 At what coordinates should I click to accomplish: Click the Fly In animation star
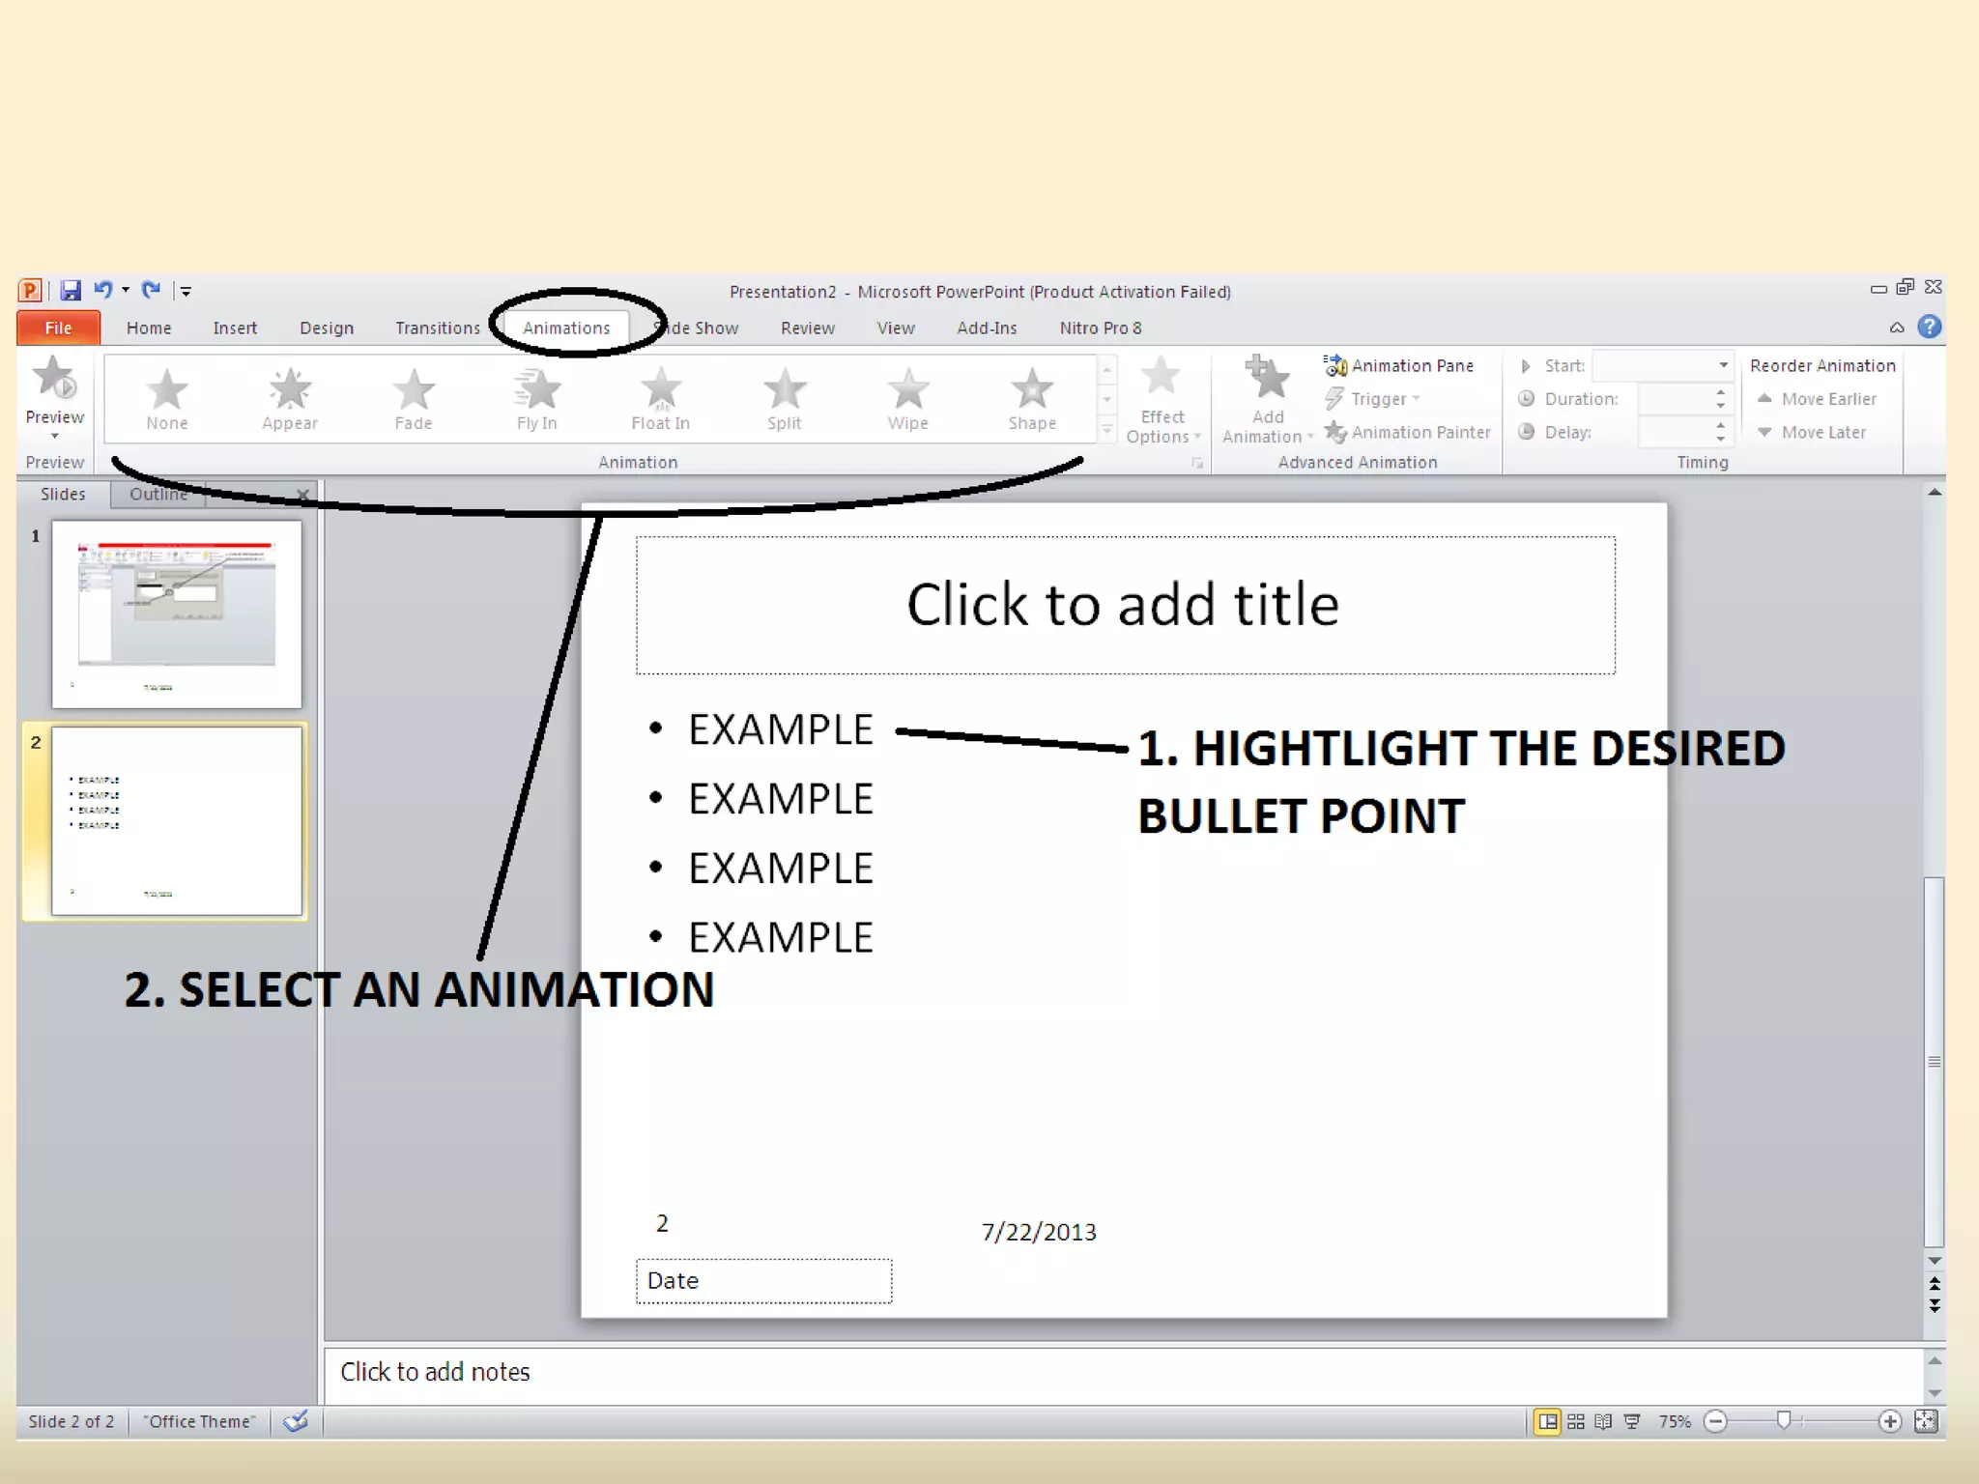point(537,390)
